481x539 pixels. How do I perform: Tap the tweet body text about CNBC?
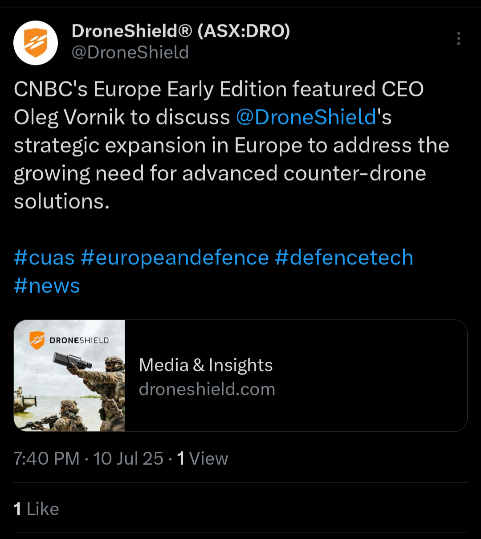[232, 145]
